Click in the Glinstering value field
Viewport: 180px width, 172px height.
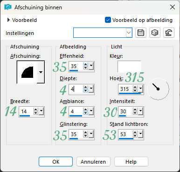[76, 134]
